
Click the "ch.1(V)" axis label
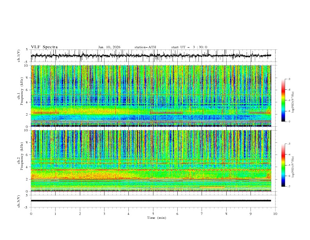(x=19, y=56)
